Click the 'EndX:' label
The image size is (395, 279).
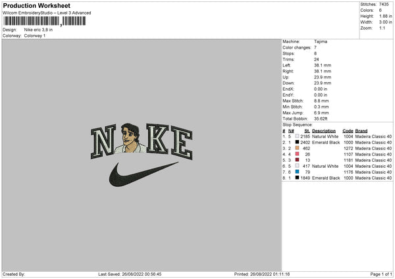tap(288, 89)
